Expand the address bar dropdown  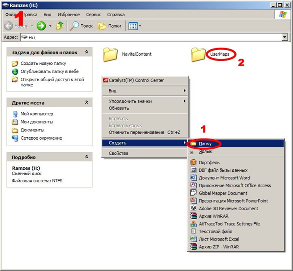(x=284, y=37)
